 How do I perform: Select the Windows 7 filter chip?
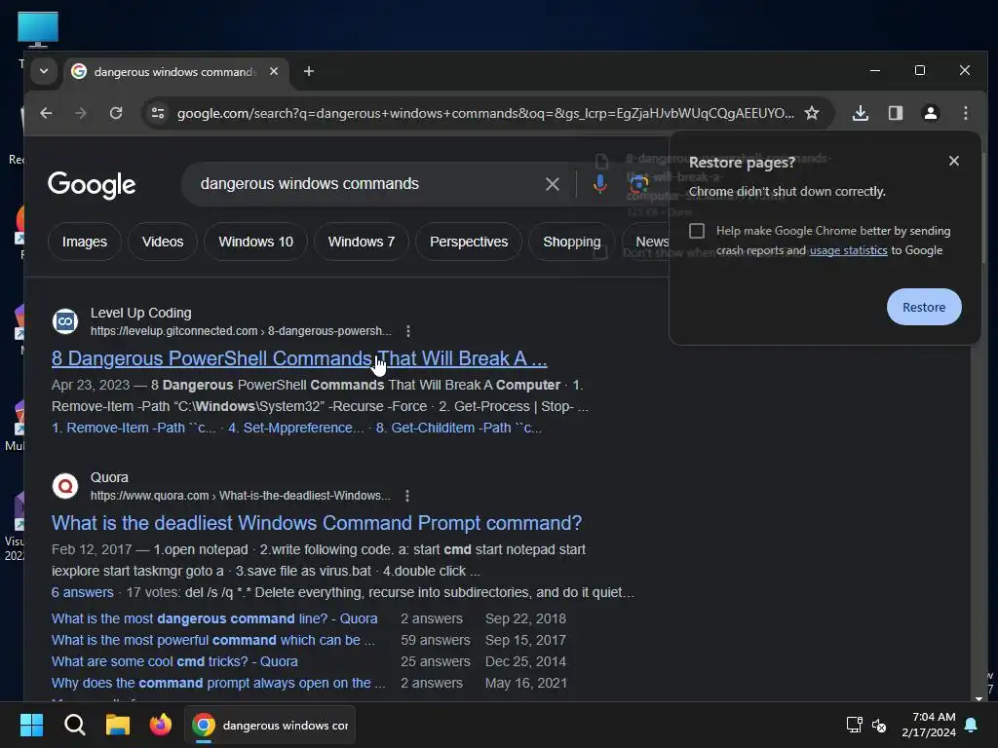point(361,242)
